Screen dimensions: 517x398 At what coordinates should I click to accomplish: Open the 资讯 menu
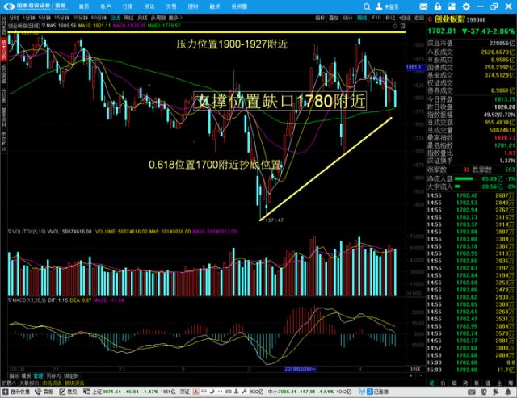click(149, 6)
